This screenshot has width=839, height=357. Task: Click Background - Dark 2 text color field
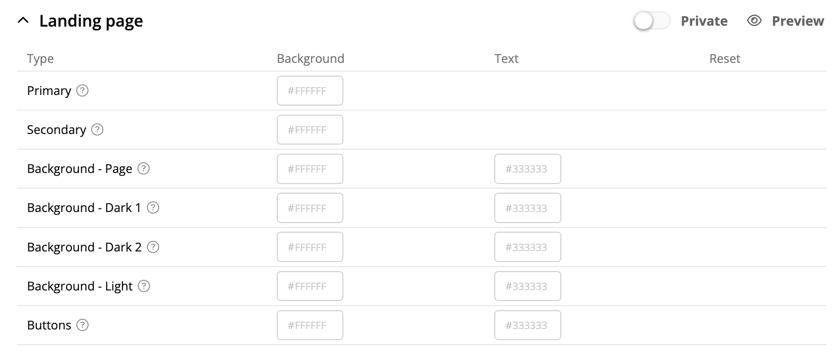coord(527,247)
